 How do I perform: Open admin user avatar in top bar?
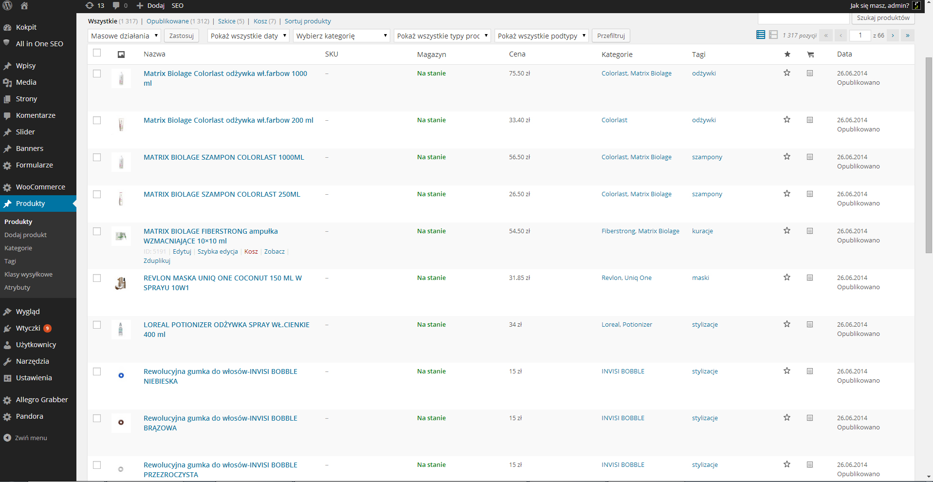pyautogui.click(x=916, y=5)
